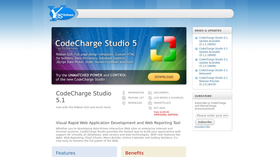
Task: Click the Feature List icon
Action: click(124, 98)
